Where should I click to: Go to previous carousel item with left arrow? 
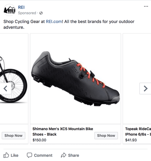pyautogui.click(x=6, y=89)
